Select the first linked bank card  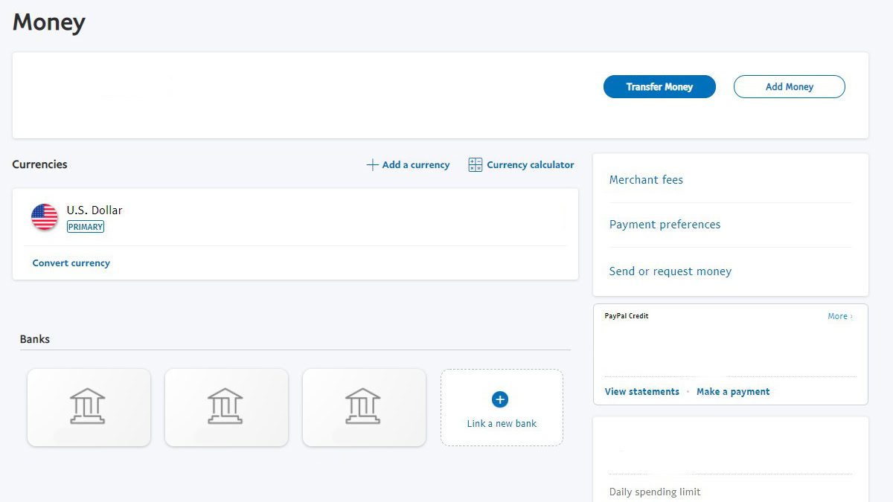pos(89,408)
